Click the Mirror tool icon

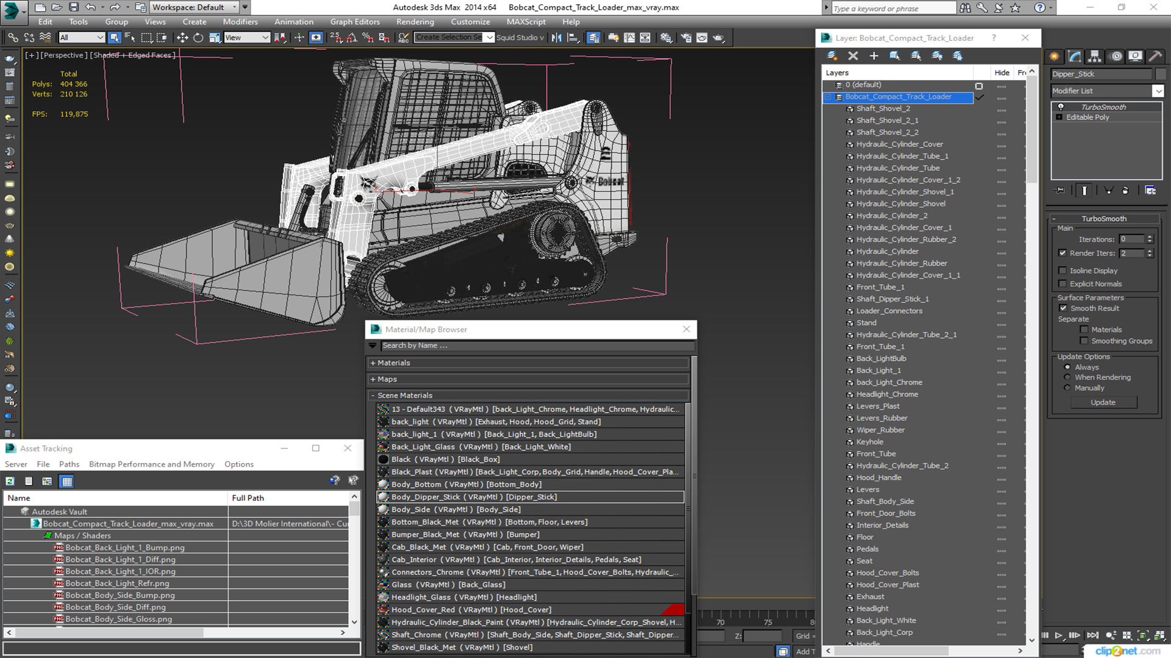[556, 38]
